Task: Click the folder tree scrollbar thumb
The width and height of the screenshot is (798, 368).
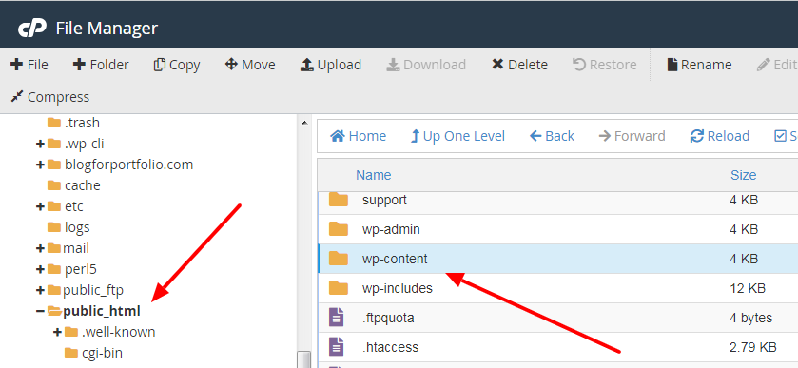Action: [303, 359]
